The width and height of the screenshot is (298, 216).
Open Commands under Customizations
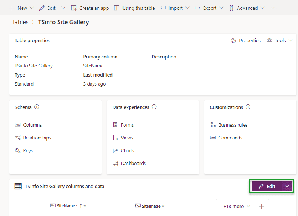click(230, 138)
